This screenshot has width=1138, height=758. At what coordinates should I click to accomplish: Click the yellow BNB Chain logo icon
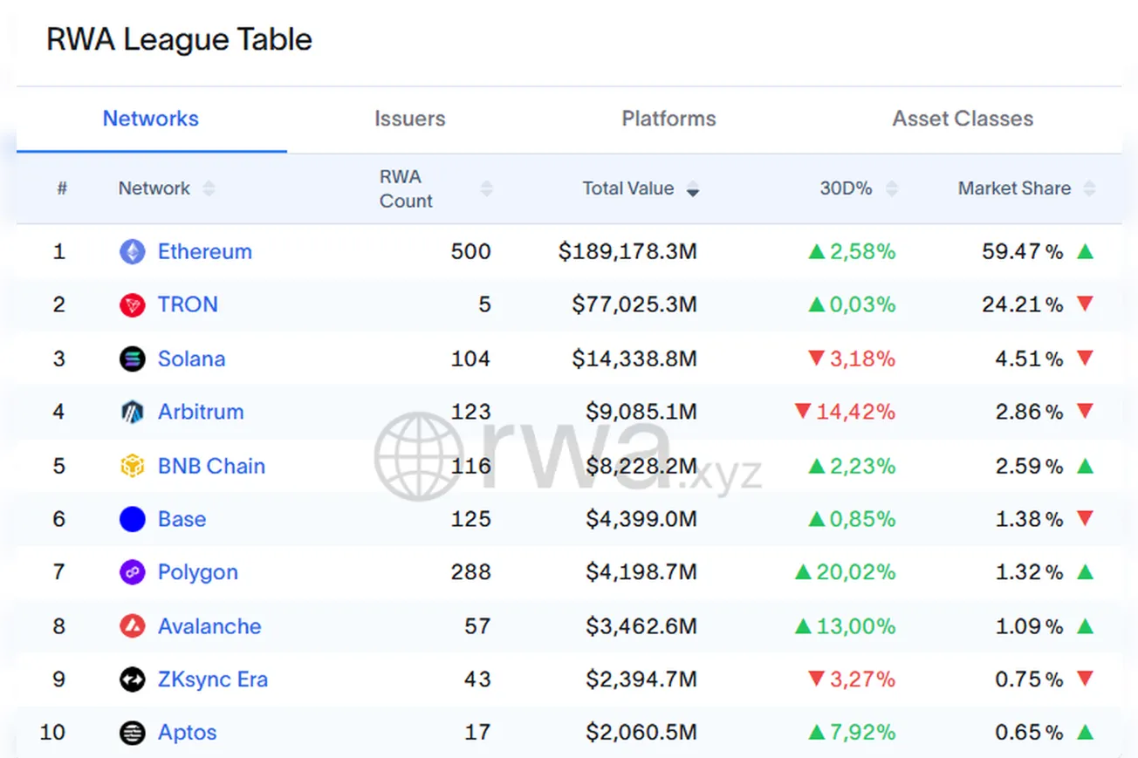(x=132, y=466)
